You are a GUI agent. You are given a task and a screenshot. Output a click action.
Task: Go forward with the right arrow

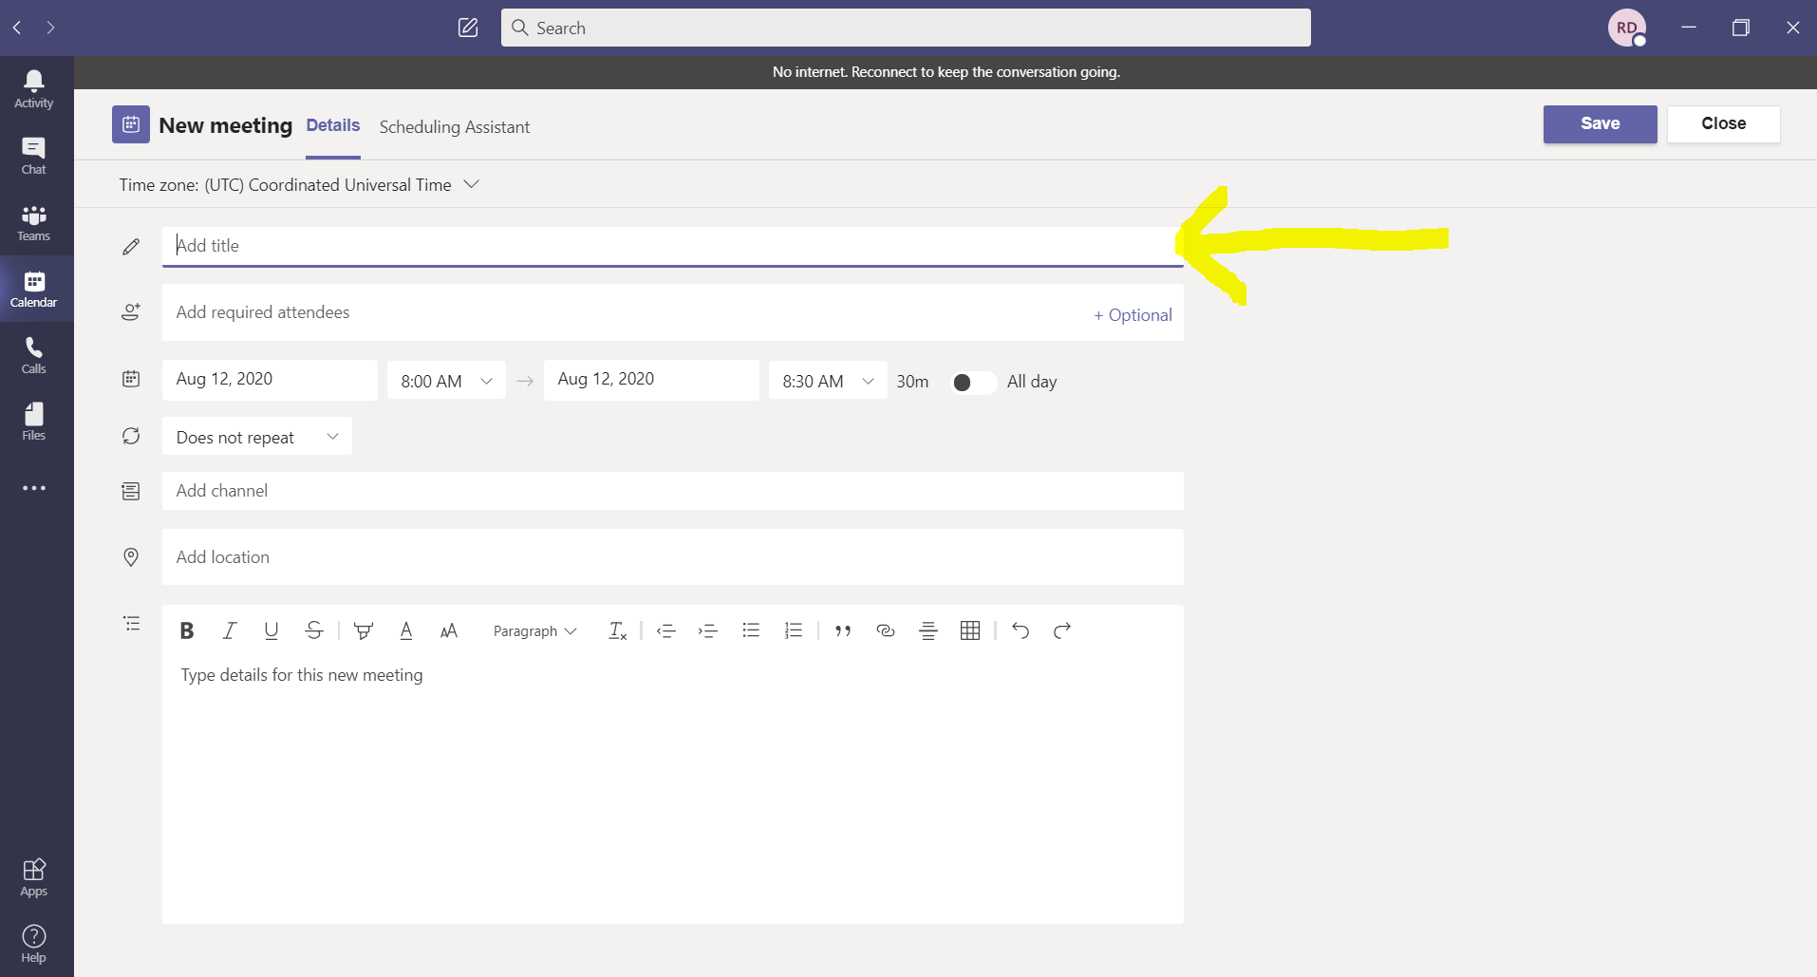[50, 28]
